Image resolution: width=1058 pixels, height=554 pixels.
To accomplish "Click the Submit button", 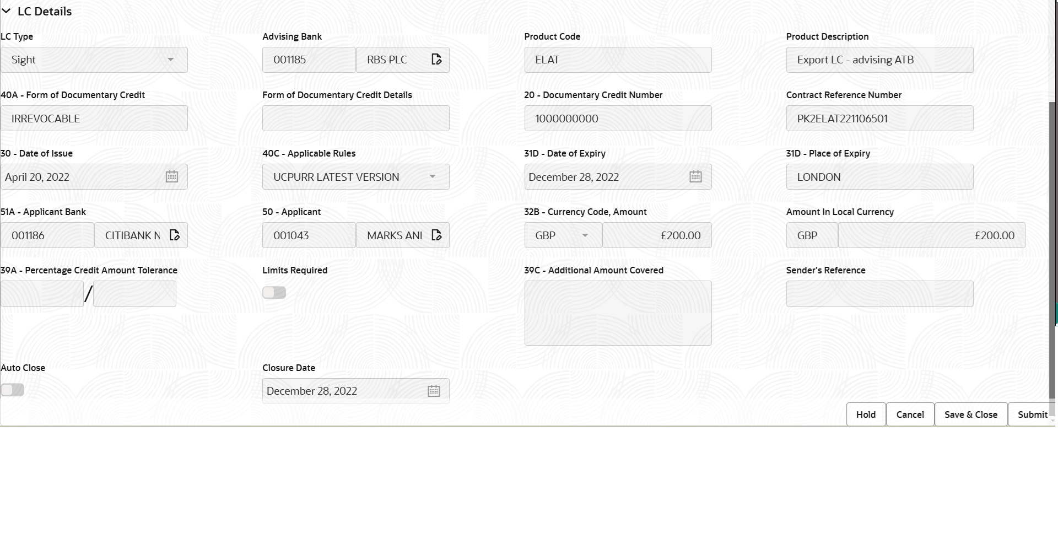I will tap(1033, 414).
